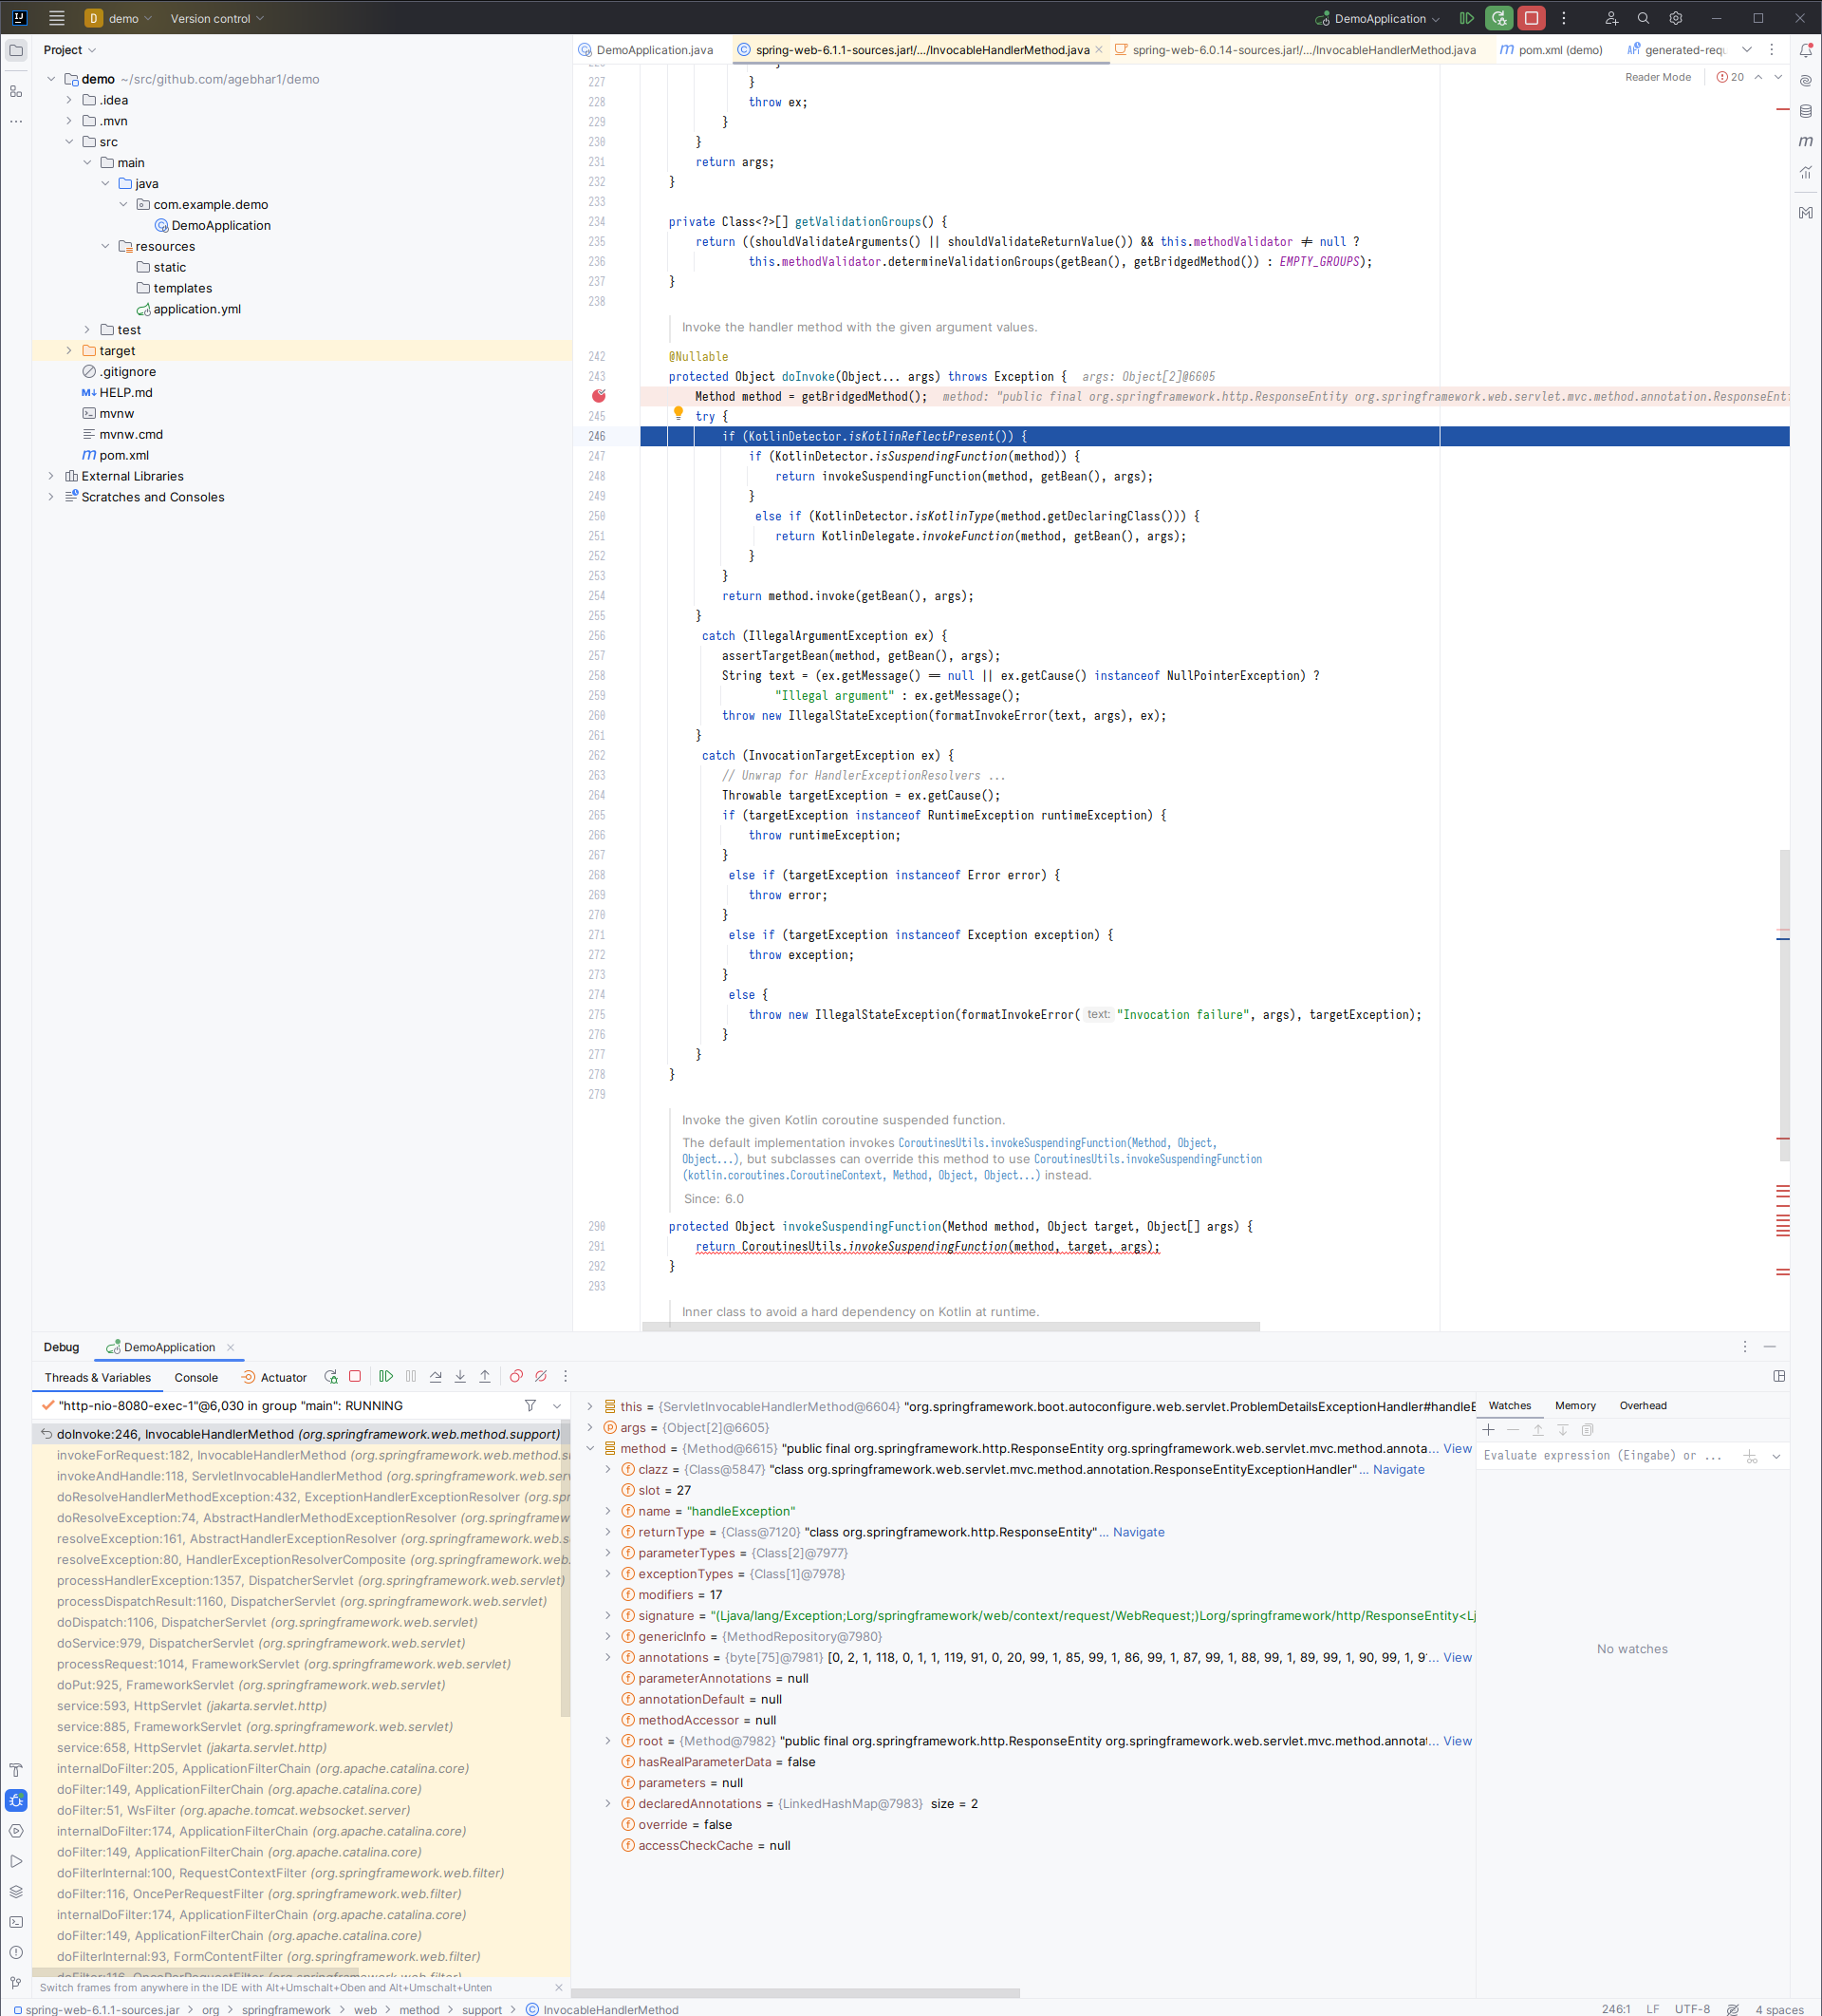Image resolution: width=1822 pixels, height=2016 pixels.
Task: Switch to spring-web-6.0.14 InvocableHandlerMethod tab
Action: [1294, 50]
